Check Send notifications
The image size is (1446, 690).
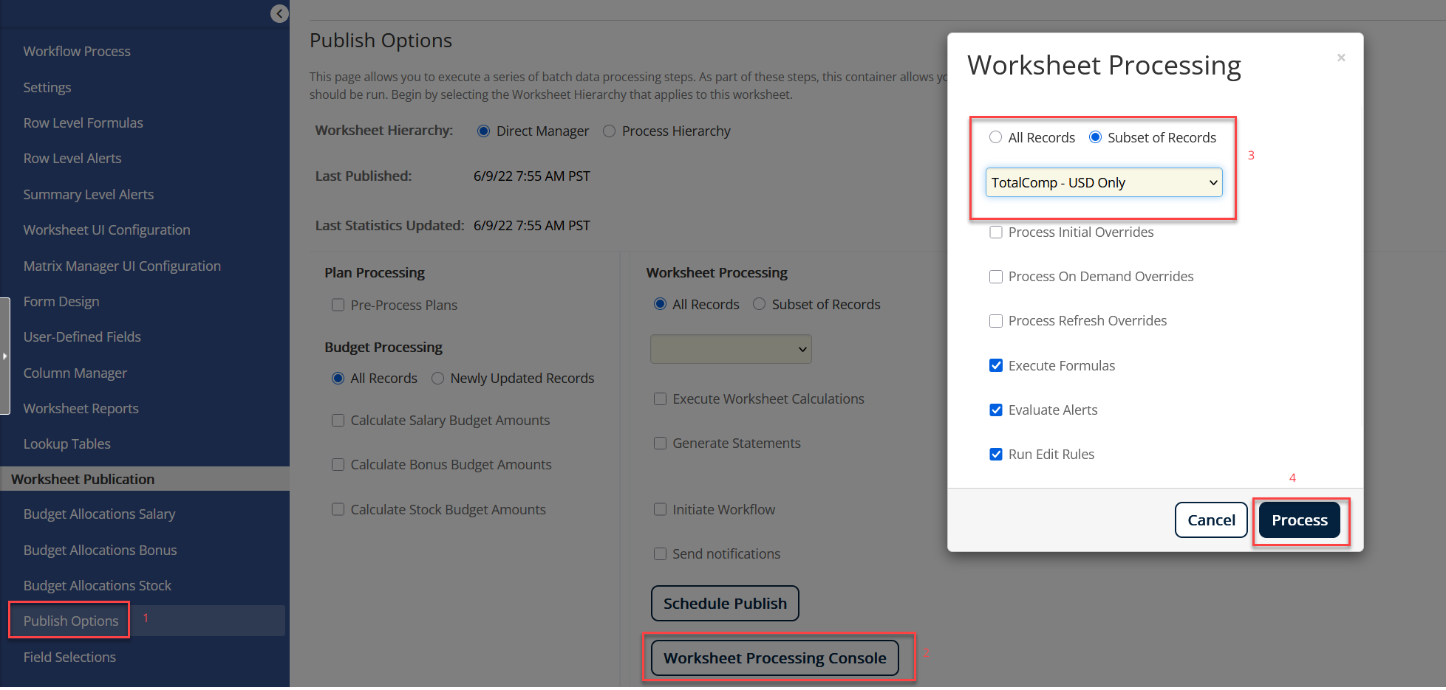click(x=660, y=554)
